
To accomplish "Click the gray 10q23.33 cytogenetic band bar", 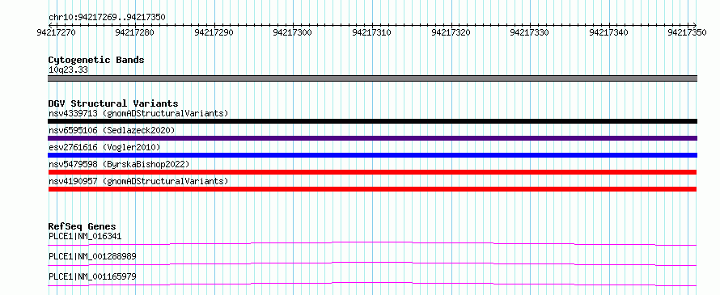I will click(372, 78).
